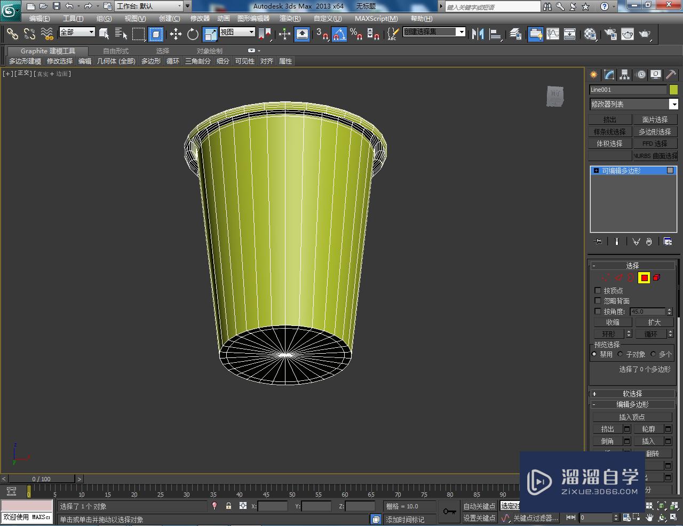Select the Select and Link tool
Viewport: 683px width, 526px height.
(x=12, y=34)
